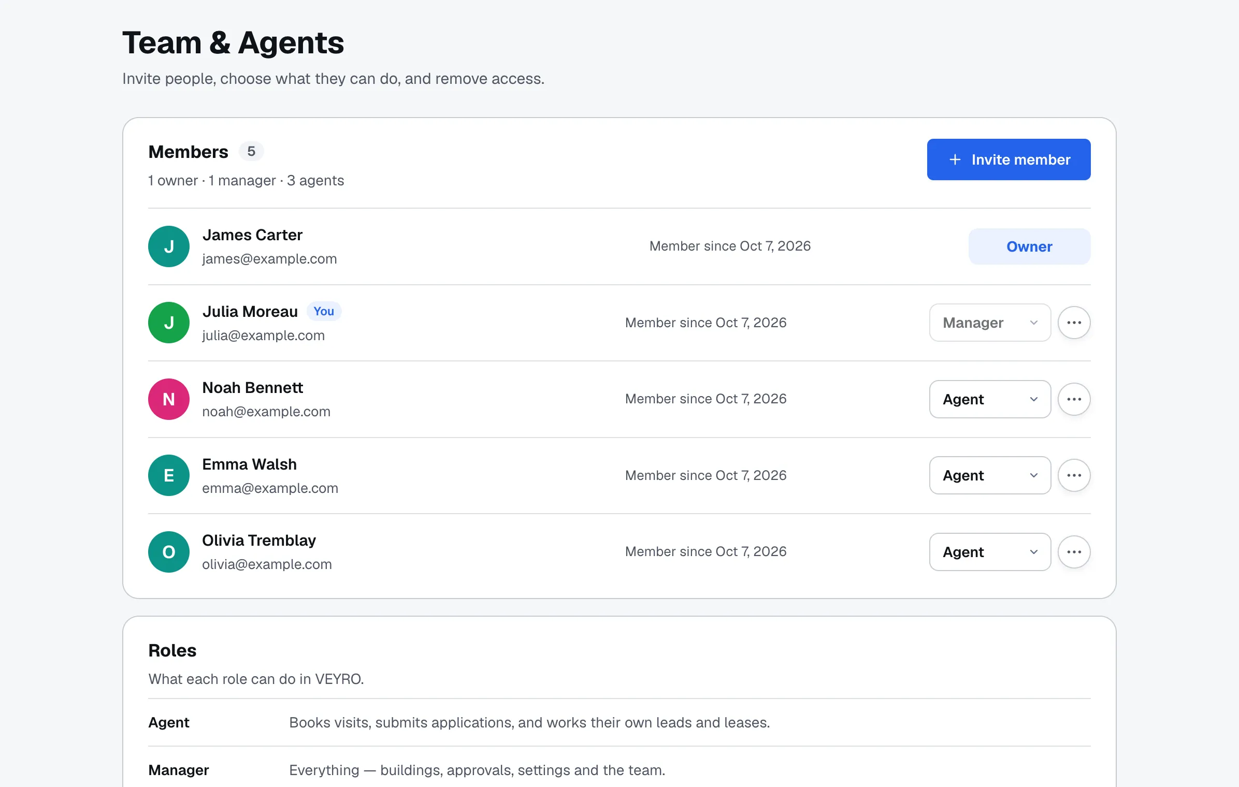
Task: Click the Invite member button
Action: pyautogui.click(x=1009, y=159)
